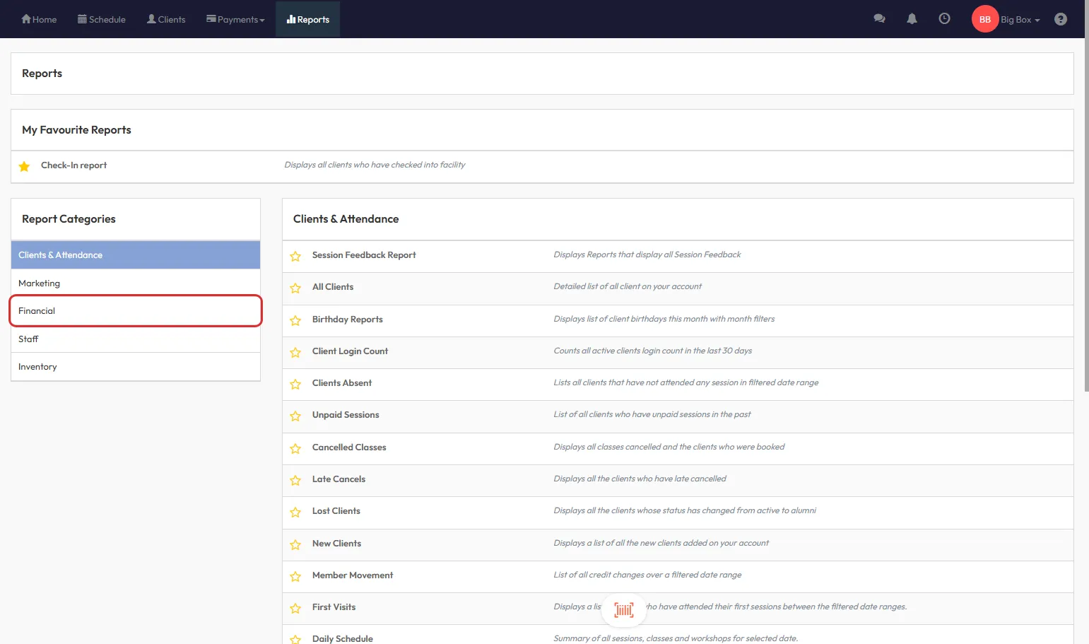This screenshot has height=644, width=1089.
Task: Favourite the Session Feedback Report star
Action: click(295, 256)
